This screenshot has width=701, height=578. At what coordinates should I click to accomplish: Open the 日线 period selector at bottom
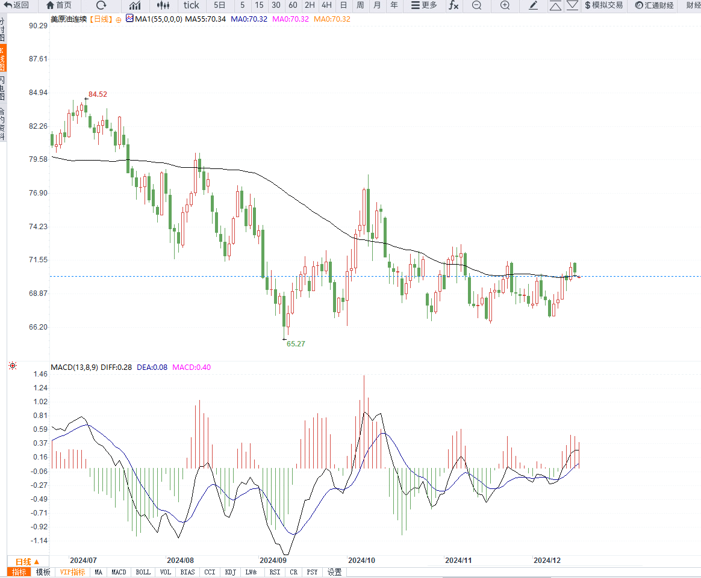[x=27, y=561]
